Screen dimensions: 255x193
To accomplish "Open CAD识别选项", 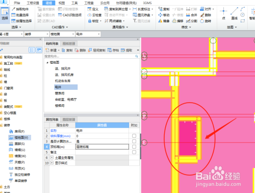I will 70,15.
